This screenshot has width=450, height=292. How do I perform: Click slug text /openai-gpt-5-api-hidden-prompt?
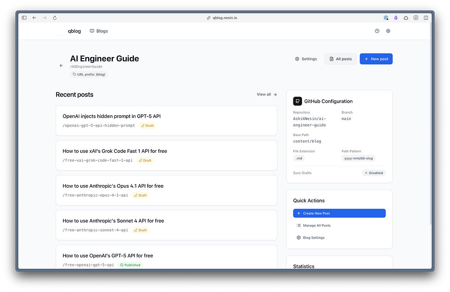99,125
